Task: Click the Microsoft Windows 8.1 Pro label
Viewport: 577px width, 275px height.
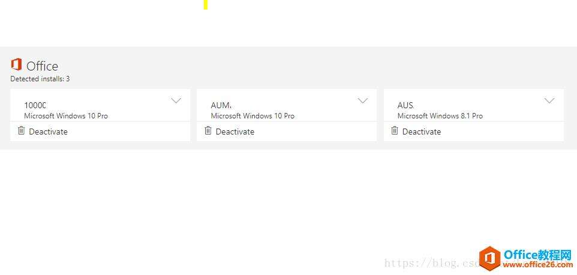Action: click(x=440, y=116)
